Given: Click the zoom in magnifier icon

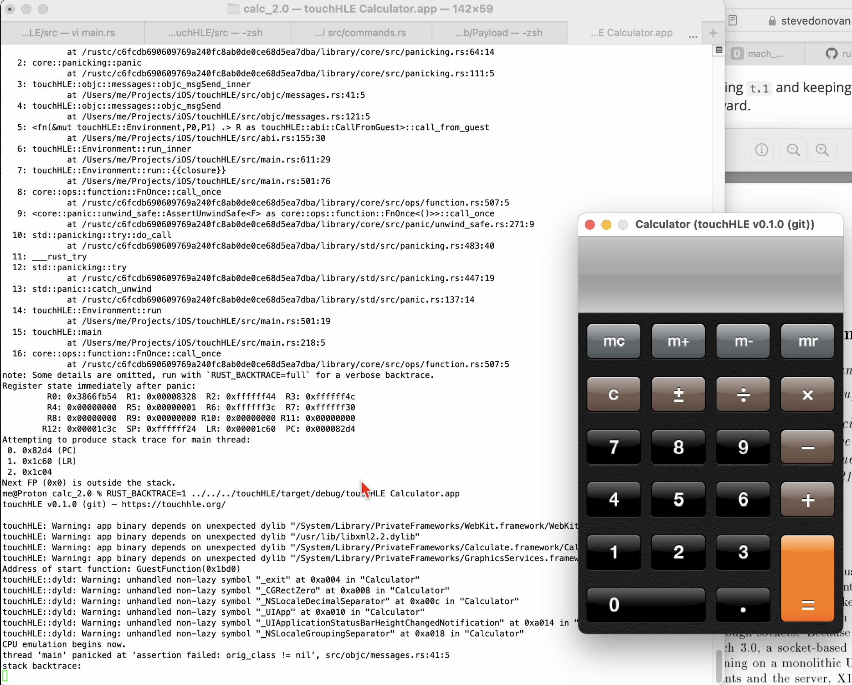Looking at the screenshot, I should 822,150.
